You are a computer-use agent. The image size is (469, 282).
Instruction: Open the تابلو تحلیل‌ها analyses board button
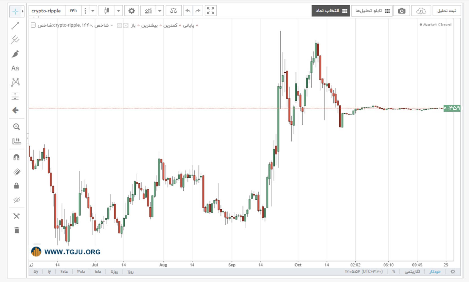point(372,11)
